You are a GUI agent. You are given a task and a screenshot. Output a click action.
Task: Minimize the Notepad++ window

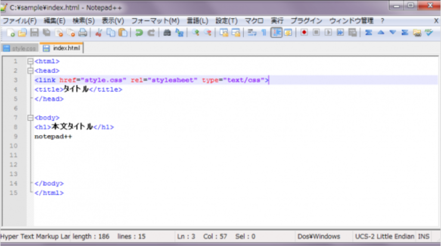tap(396, 6)
